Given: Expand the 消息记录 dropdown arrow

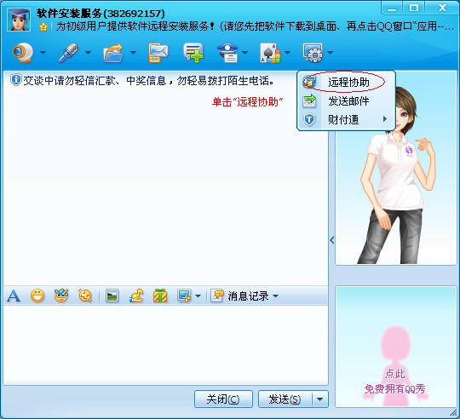Looking at the screenshot, I should click(275, 296).
